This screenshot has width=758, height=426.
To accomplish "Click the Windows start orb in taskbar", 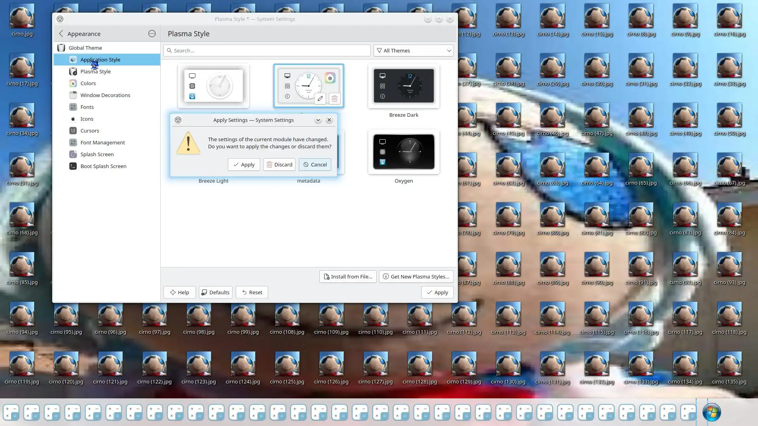I will coord(711,412).
